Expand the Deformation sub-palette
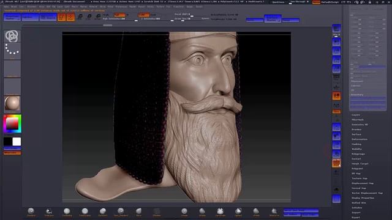This screenshot has width=392, height=220. [x=360, y=139]
